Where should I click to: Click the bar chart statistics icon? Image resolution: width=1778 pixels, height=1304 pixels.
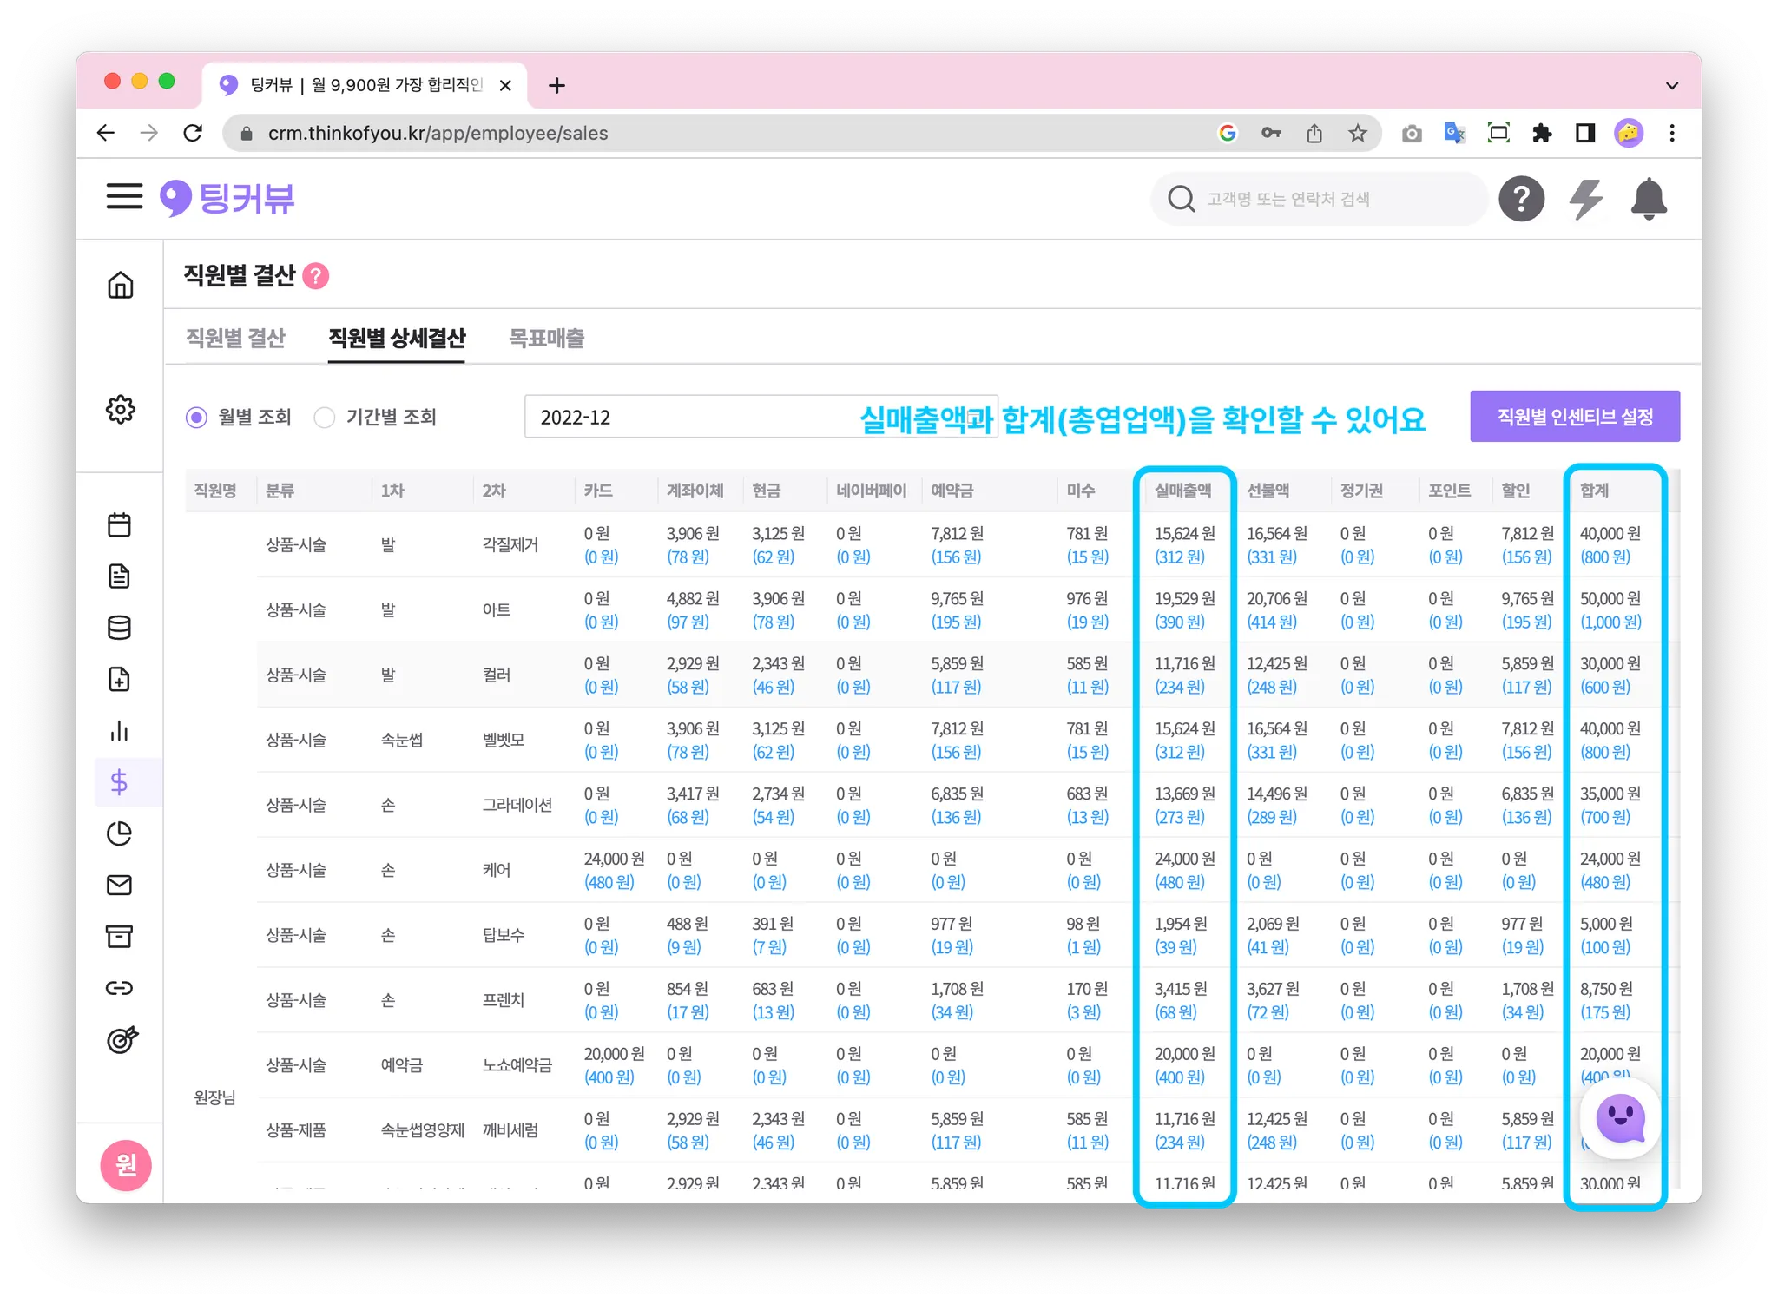(x=120, y=731)
